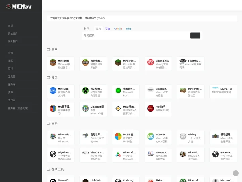Viewport: 242px width, 182px height.
Task: Click the 站内搜索 input field
Action: coord(136,35)
